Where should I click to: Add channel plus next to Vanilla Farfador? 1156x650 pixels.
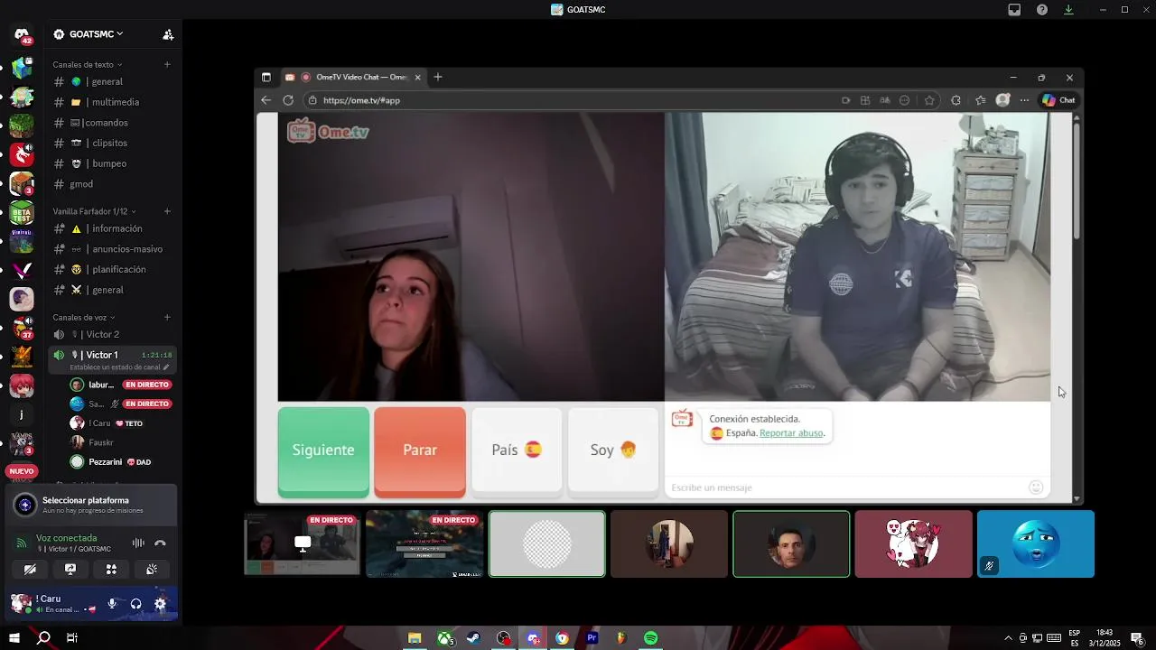(167, 211)
